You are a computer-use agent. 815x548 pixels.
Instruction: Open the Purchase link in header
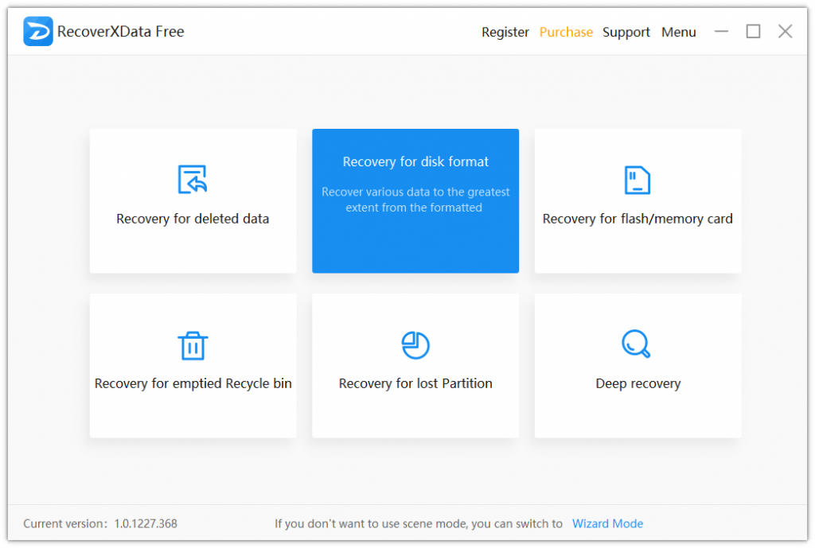click(566, 32)
